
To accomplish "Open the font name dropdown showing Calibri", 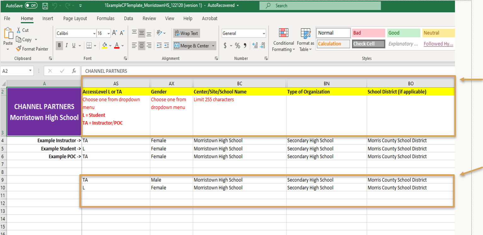I will [76, 33].
